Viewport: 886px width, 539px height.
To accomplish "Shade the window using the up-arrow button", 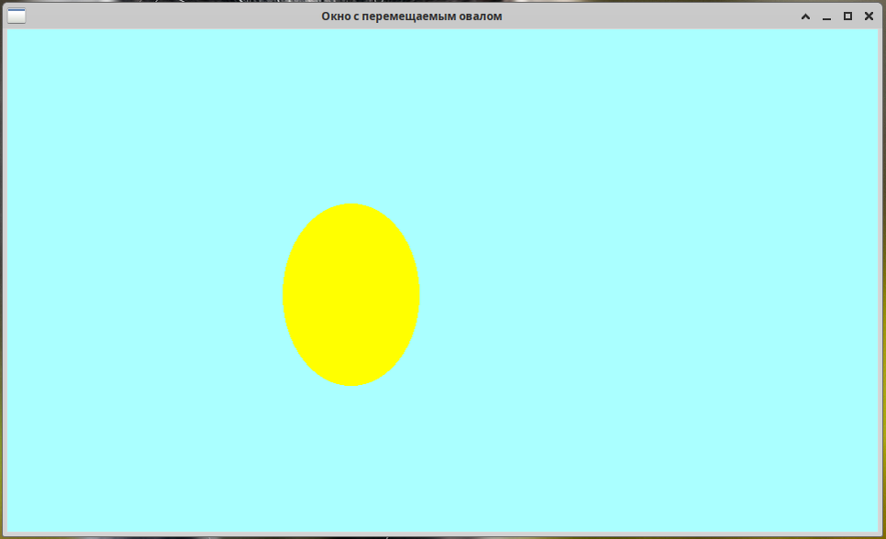I will coord(805,16).
